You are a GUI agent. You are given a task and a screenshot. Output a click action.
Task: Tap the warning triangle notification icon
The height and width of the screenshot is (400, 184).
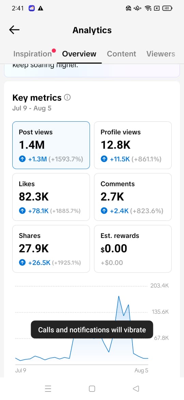tap(41, 9)
